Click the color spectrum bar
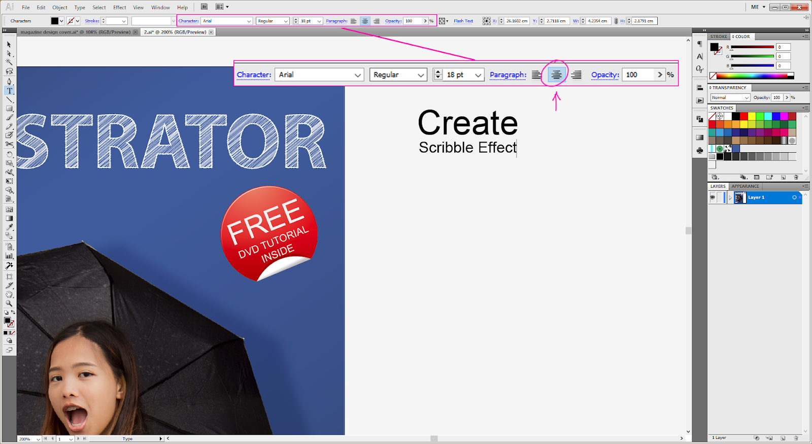 pyautogui.click(x=751, y=76)
